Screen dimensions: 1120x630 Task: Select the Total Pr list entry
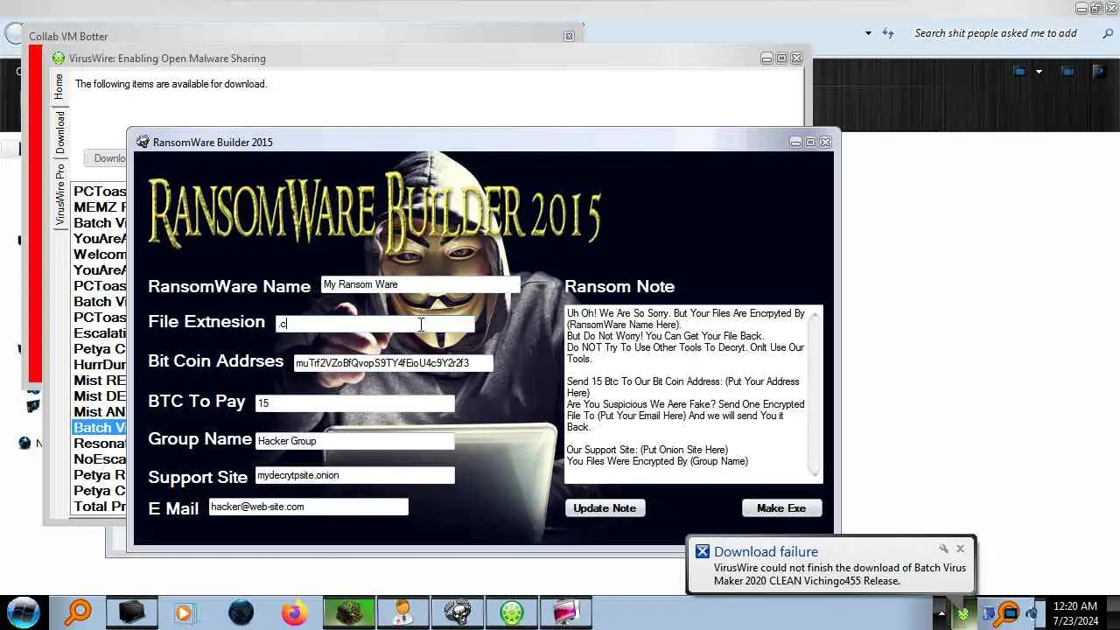click(99, 507)
